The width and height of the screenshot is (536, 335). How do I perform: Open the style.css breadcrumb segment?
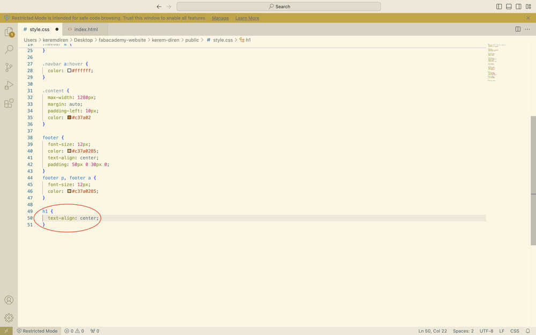point(220,40)
